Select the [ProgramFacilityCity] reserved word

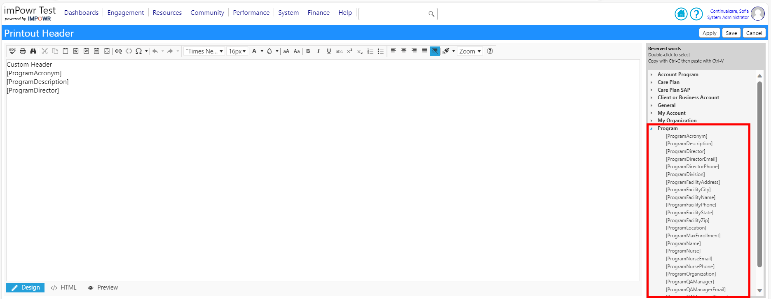(688, 190)
